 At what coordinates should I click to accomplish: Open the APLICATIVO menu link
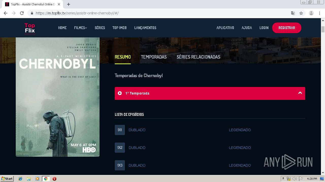[x=225, y=28]
